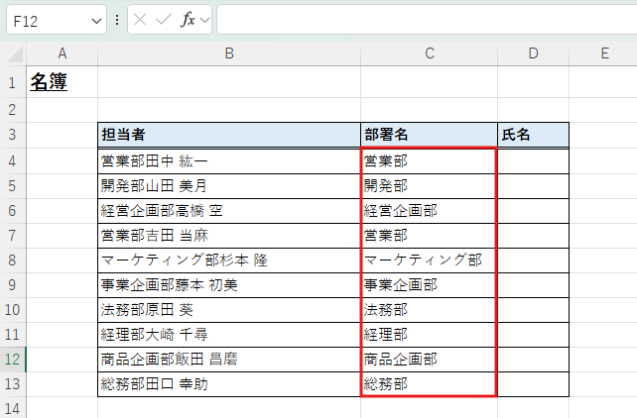Select the 氏名 header cell
This screenshot has width=637, height=418.
533,135
